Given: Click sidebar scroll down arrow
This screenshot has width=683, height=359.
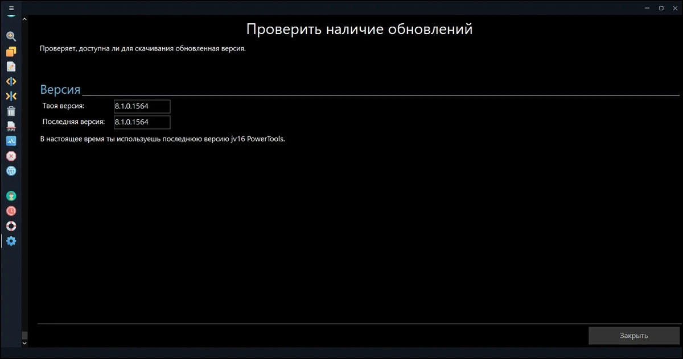Looking at the screenshot, I should click(x=24, y=343).
